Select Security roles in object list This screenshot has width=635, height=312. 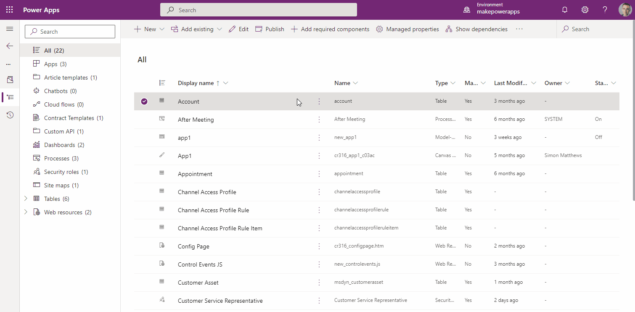click(61, 172)
